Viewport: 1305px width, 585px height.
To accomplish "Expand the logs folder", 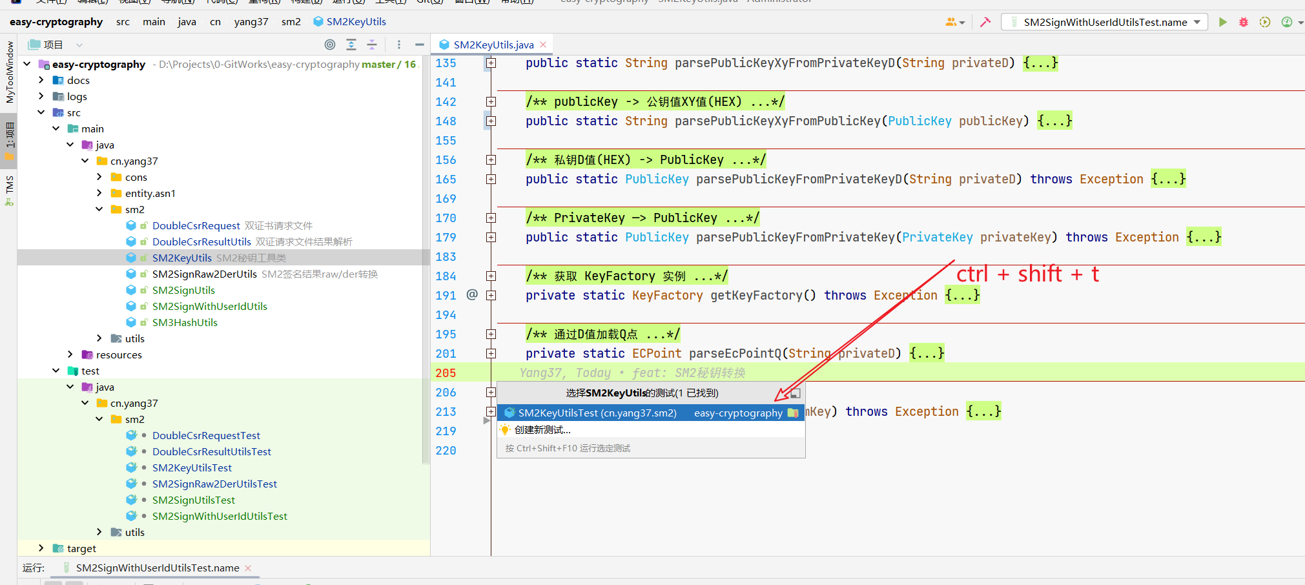I will [41, 96].
